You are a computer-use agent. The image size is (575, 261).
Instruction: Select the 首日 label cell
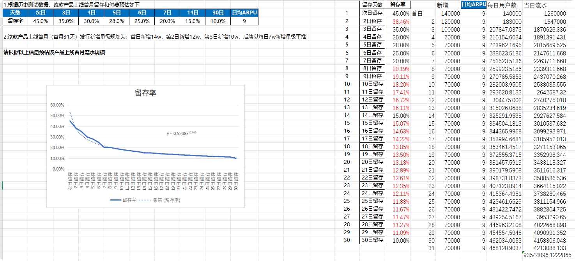point(417,14)
